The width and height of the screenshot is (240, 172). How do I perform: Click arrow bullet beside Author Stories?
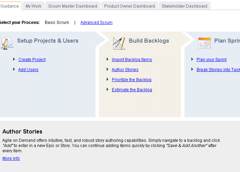[108, 69]
